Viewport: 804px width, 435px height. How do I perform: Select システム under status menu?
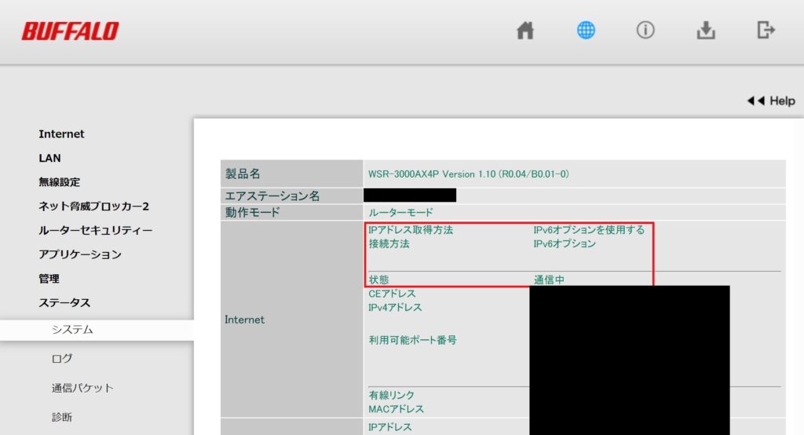tap(72, 331)
